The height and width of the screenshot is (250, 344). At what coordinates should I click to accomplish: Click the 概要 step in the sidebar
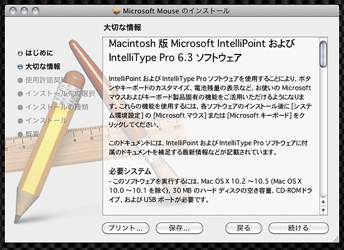pos(33,133)
